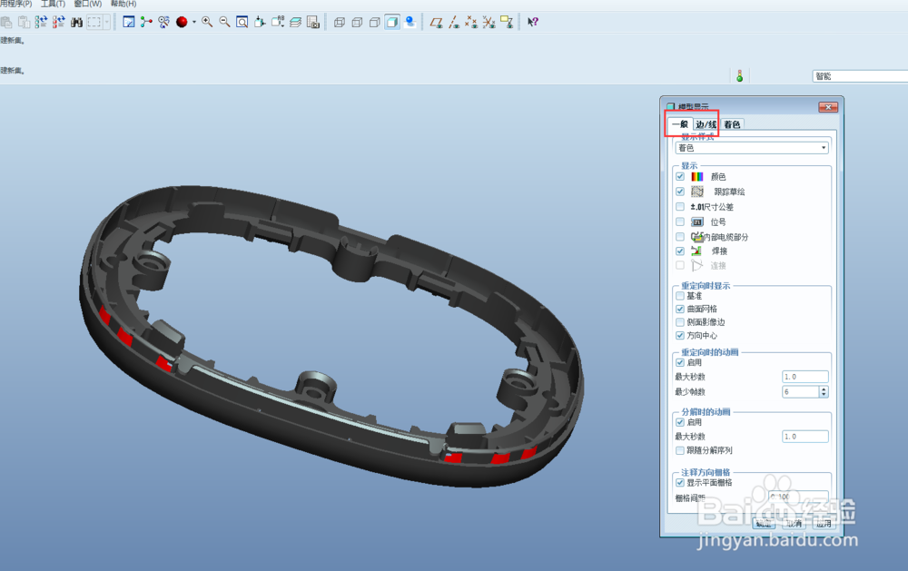The height and width of the screenshot is (571, 908).
Task: Toggle coordinate systems display icon
Action: [x=489, y=22]
